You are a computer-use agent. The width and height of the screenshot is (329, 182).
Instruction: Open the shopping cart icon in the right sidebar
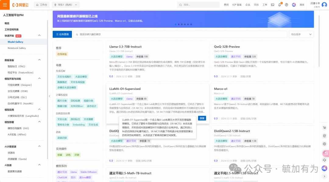pos(324,128)
